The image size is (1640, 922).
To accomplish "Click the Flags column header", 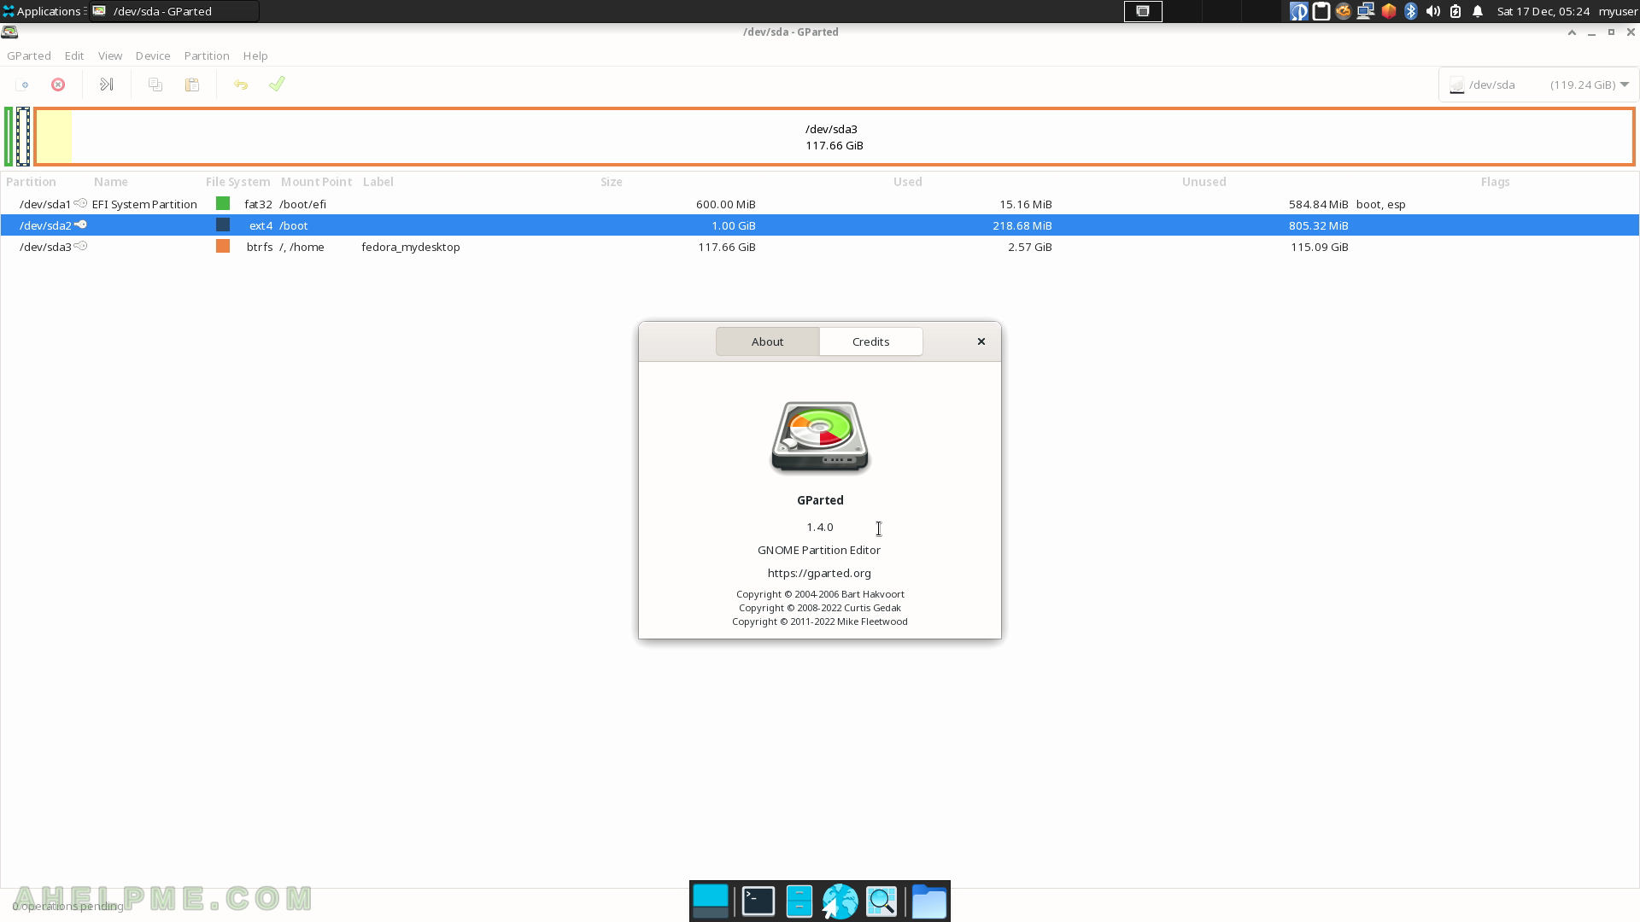I will (x=1495, y=182).
